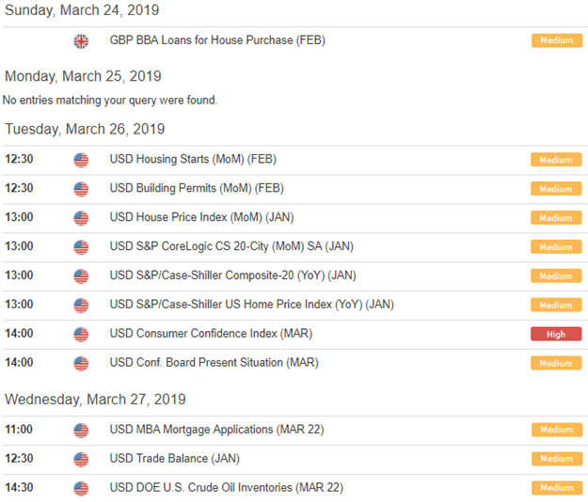Click UK flag icon beside BBA Loans

(81, 40)
